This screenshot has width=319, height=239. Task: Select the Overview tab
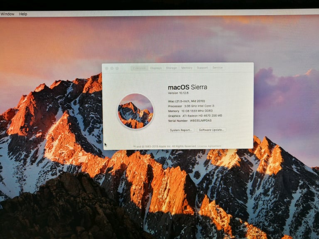(140, 68)
